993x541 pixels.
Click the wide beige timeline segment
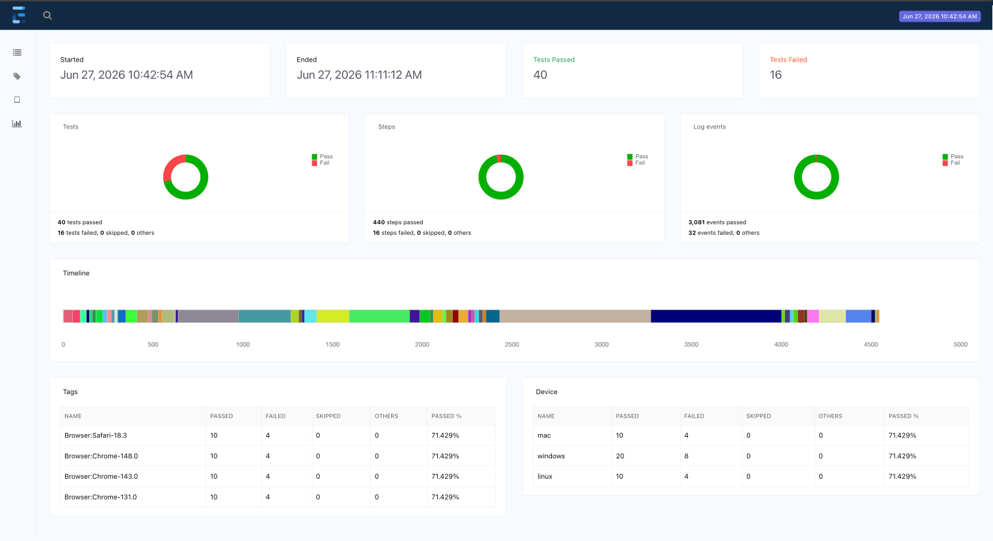tap(575, 316)
